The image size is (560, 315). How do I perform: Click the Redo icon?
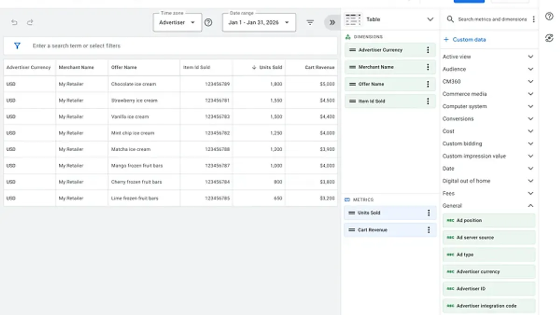(30, 21)
